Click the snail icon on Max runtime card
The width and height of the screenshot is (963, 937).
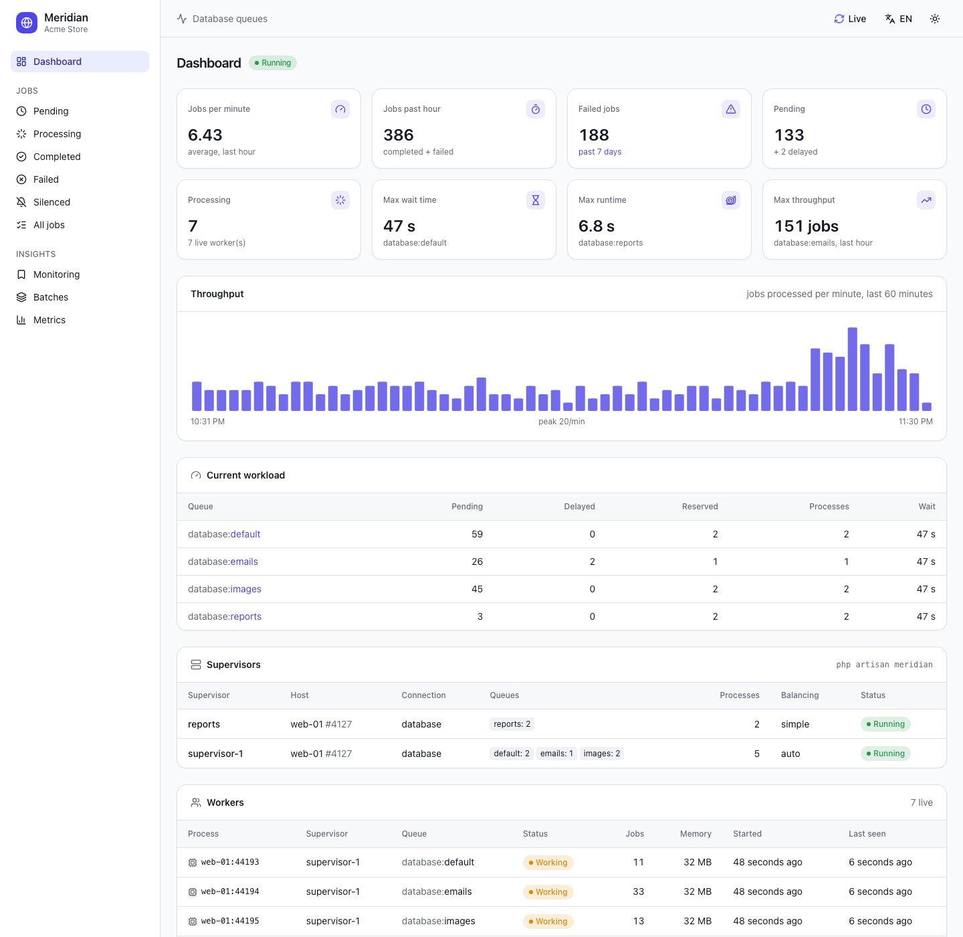coord(731,200)
